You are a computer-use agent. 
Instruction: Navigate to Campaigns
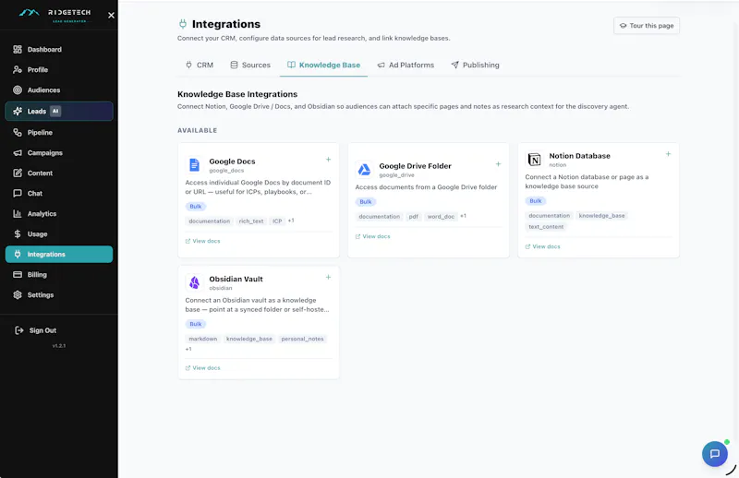click(59, 152)
